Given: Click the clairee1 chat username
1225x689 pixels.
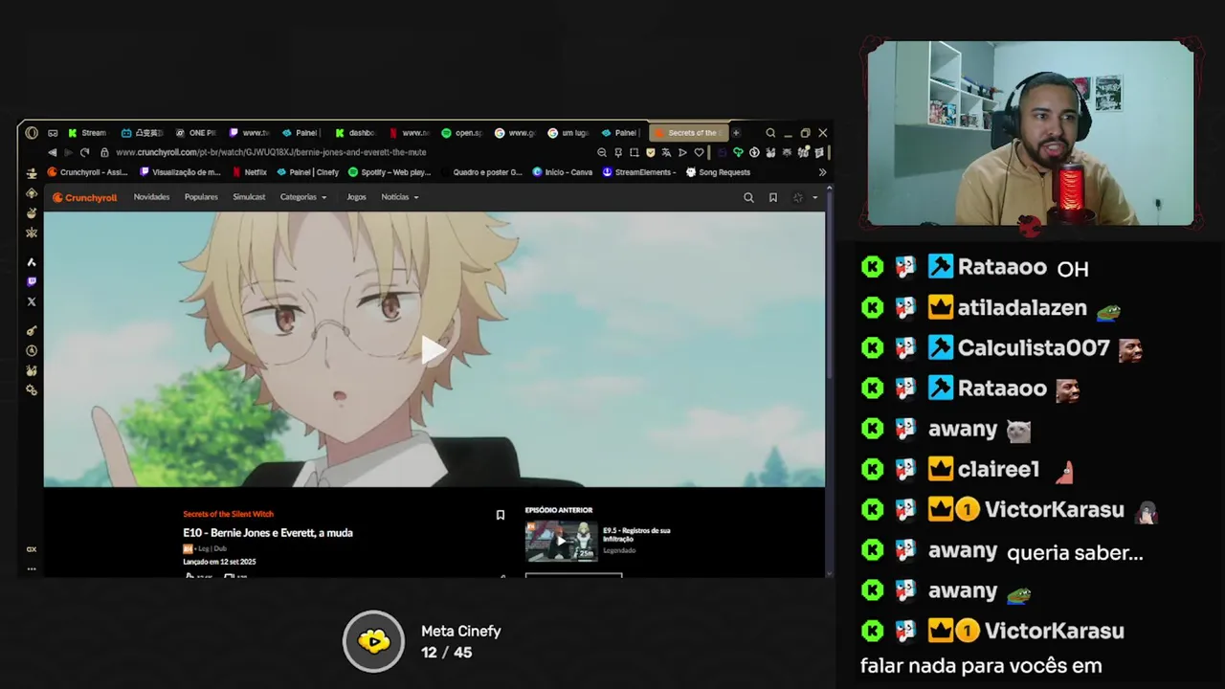Looking at the screenshot, I should (998, 470).
